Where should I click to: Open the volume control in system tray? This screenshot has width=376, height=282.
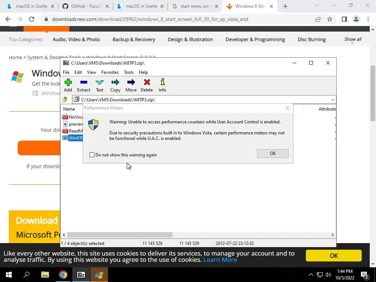point(328,275)
